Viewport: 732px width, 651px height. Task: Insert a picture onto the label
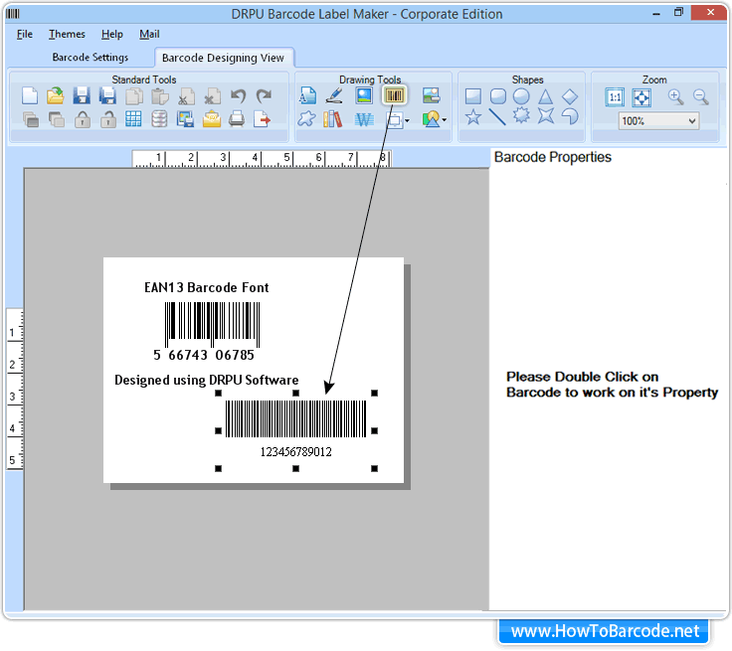(364, 95)
